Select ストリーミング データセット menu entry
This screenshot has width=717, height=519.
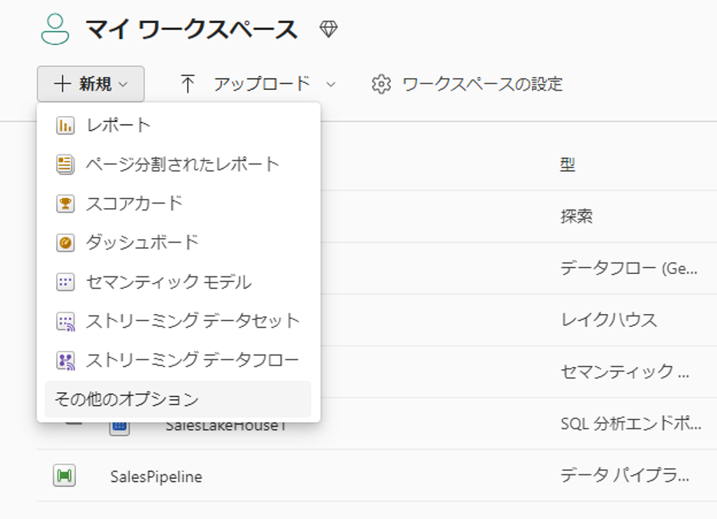(x=192, y=321)
